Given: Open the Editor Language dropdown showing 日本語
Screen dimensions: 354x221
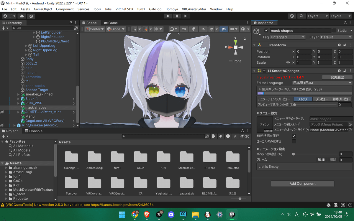Looking at the screenshot, I should click(x=322, y=83).
